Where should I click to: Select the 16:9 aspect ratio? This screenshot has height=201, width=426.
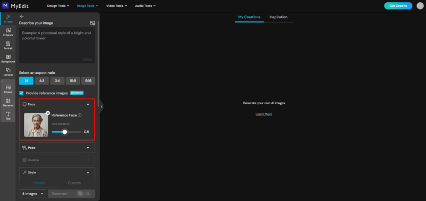click(72, 81)
